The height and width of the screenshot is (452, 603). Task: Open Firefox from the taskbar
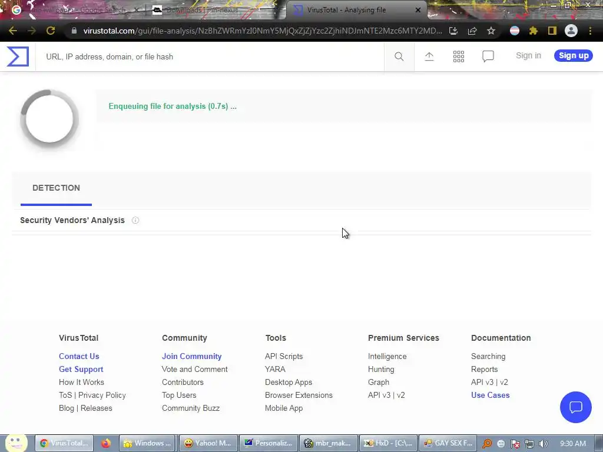click(x=106, y=443)
